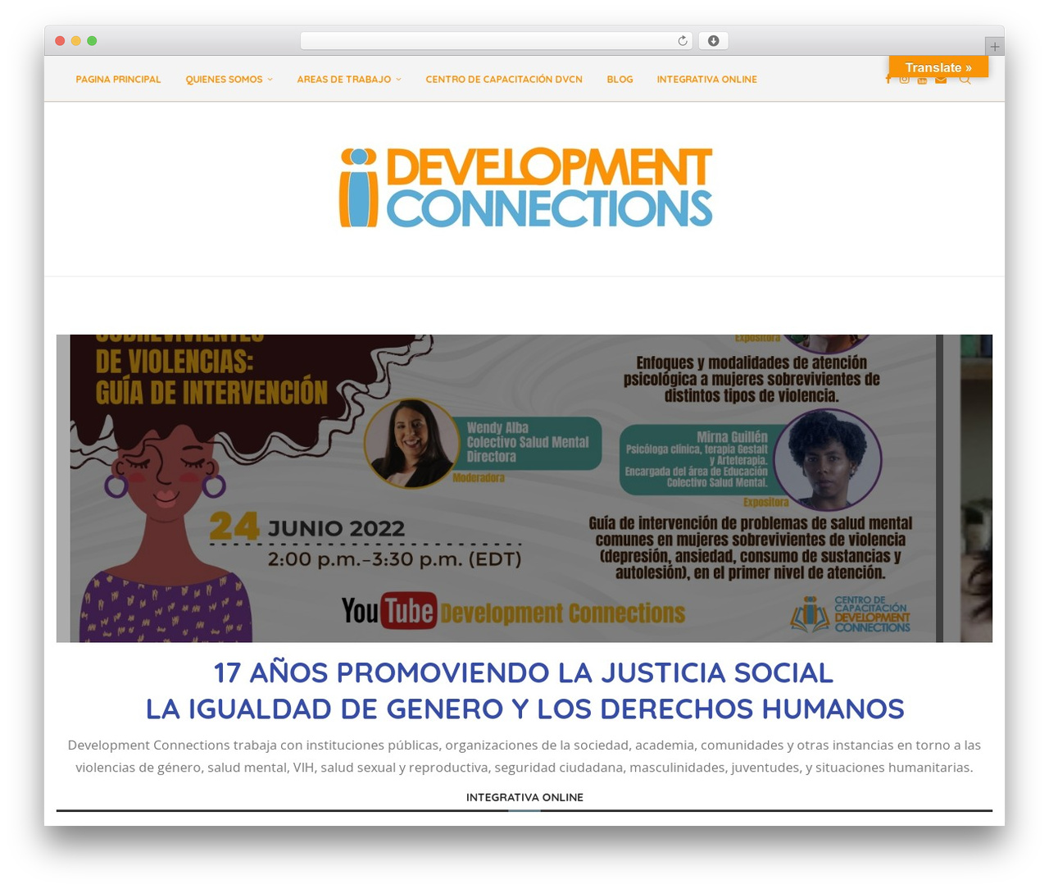The height and width of the screenshot is (889, 1049).
Task: Reload the page with the refresh icon
Action: point(683,41)
